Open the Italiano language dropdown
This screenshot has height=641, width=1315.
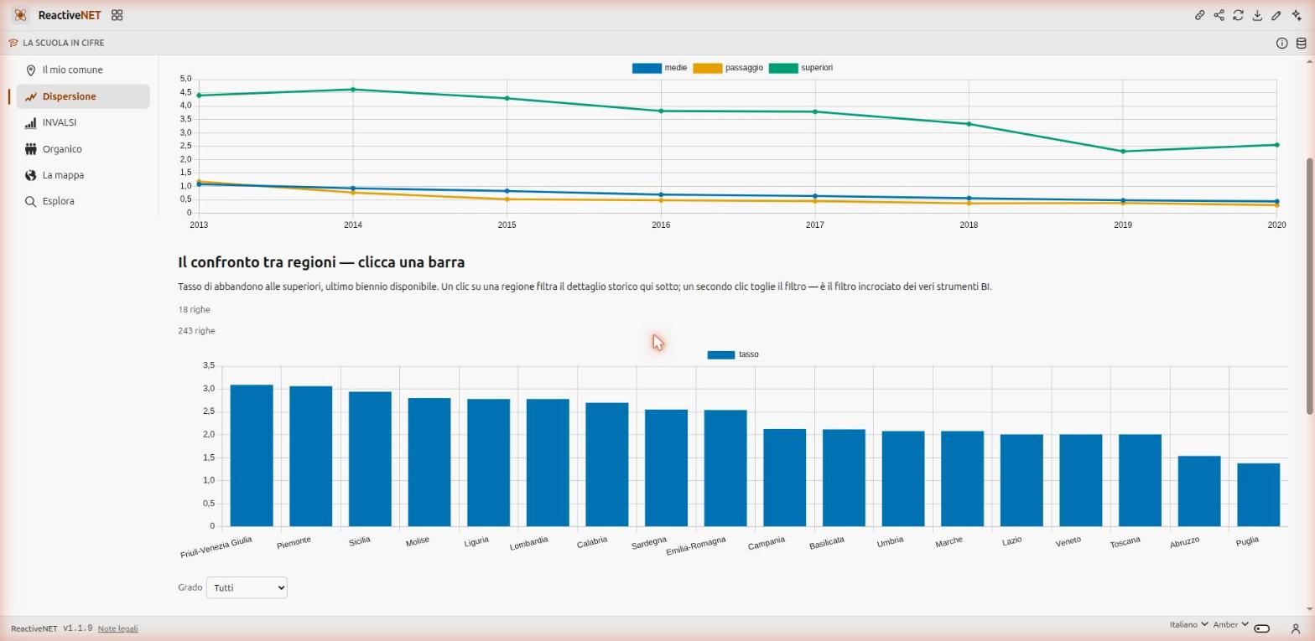tap(1188, 624)
